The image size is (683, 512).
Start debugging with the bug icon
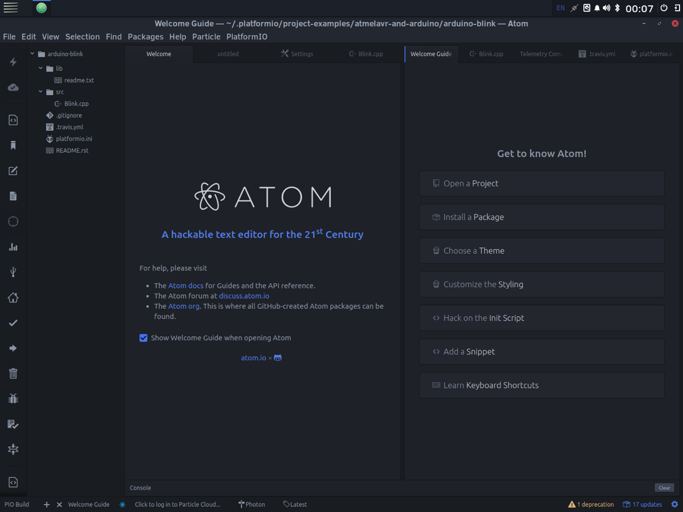point(13,399)
